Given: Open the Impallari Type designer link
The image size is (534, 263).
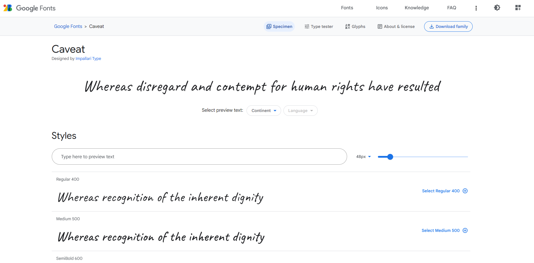Looking at the screenshot, I should [x=88, y=58].
